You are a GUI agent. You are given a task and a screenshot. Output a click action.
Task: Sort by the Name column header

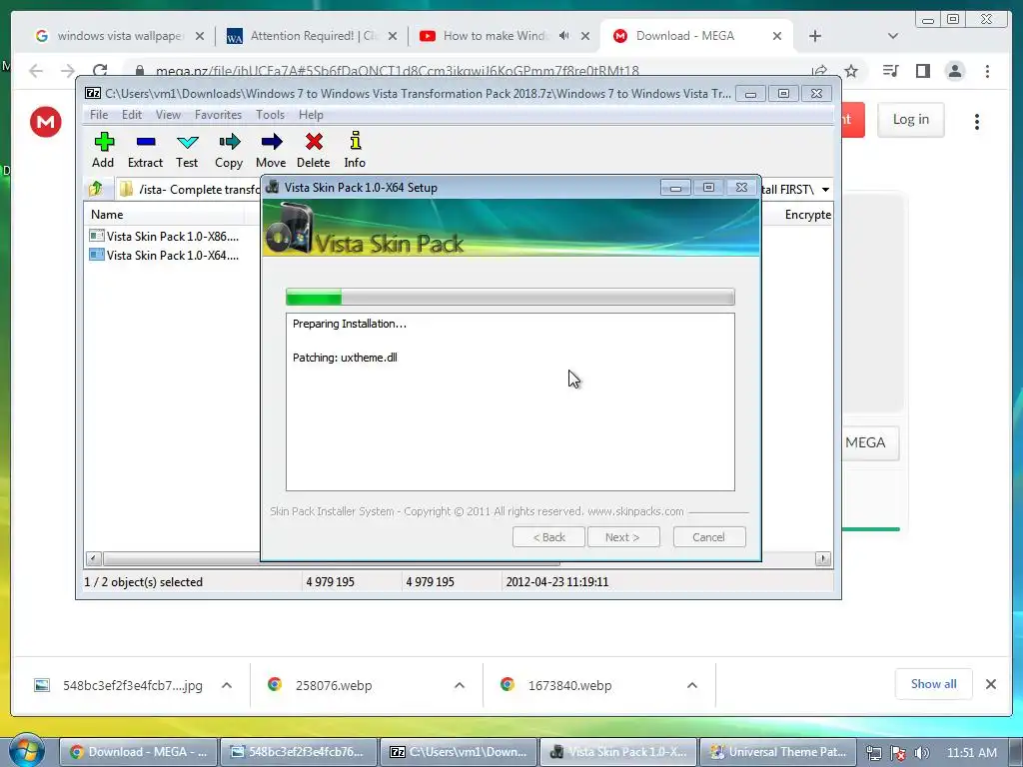click(x=107, y=215)
